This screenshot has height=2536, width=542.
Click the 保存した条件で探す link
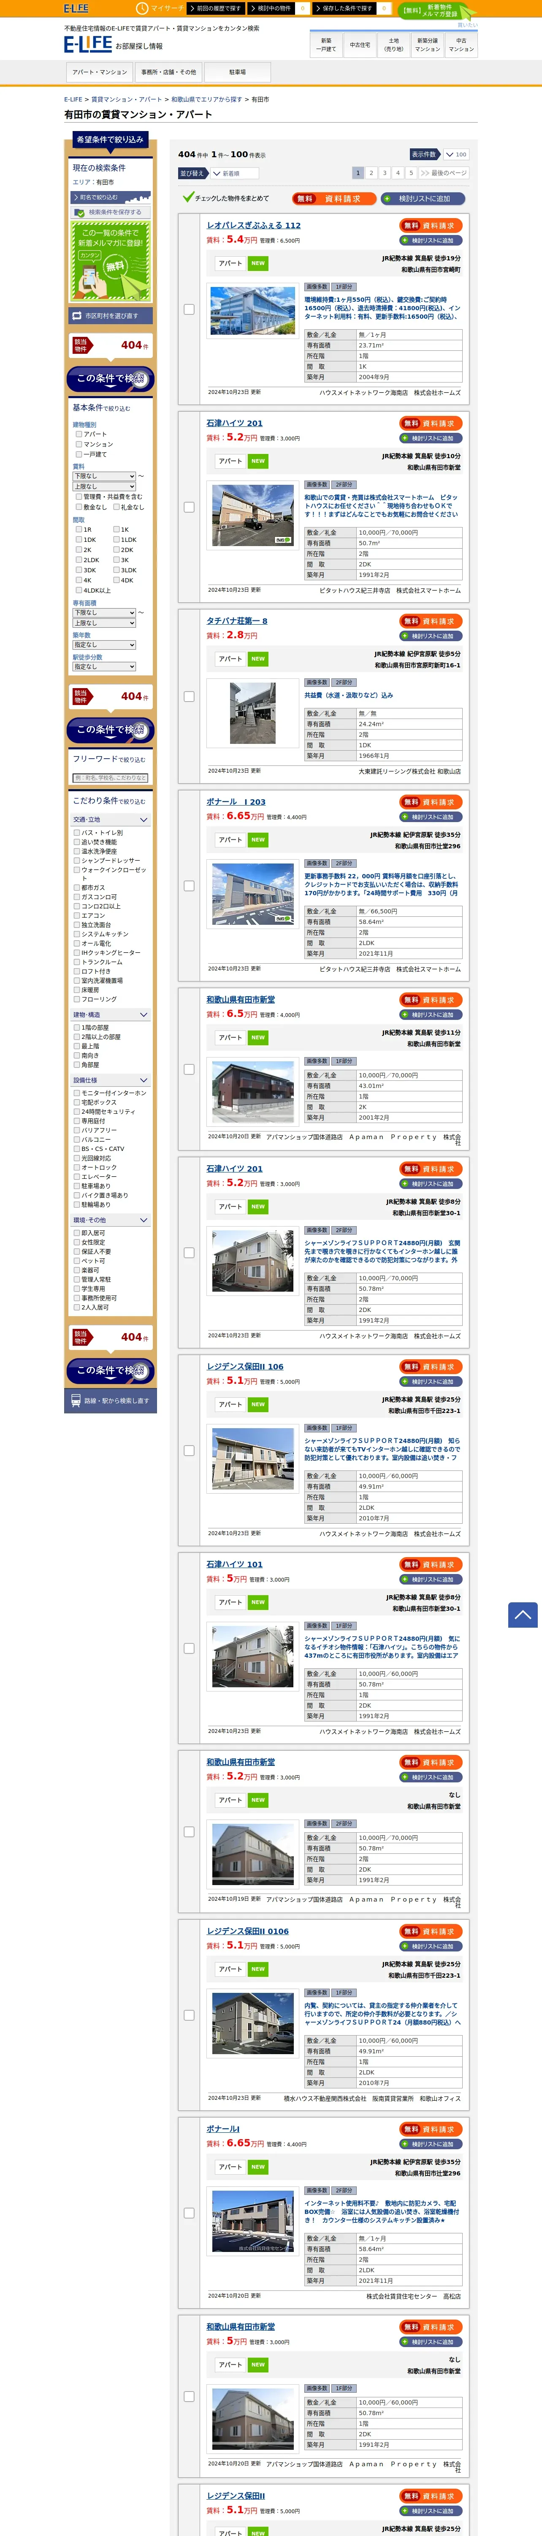click(x=344, y=8)
